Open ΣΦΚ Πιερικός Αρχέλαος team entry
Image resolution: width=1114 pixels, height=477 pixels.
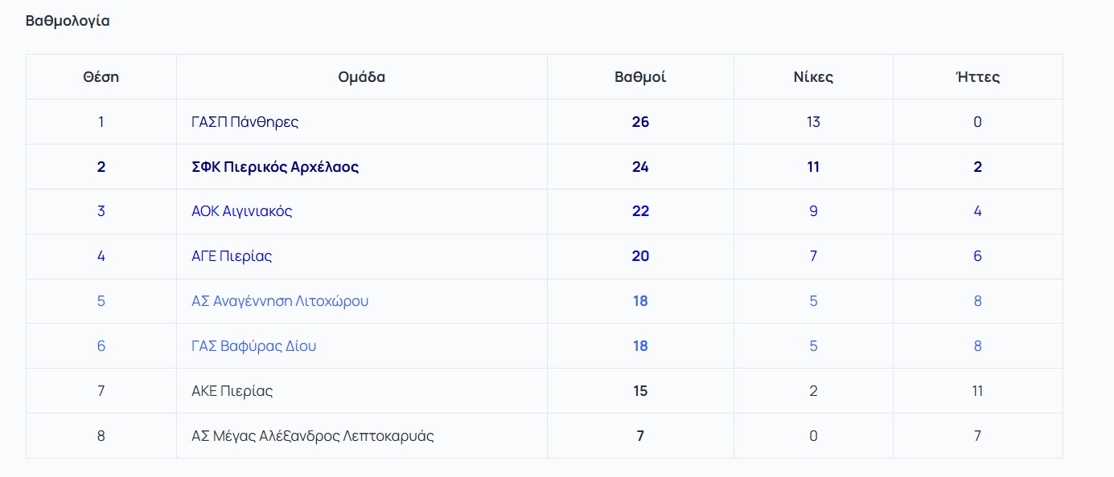pyautogui.click(x=275, y=167)
